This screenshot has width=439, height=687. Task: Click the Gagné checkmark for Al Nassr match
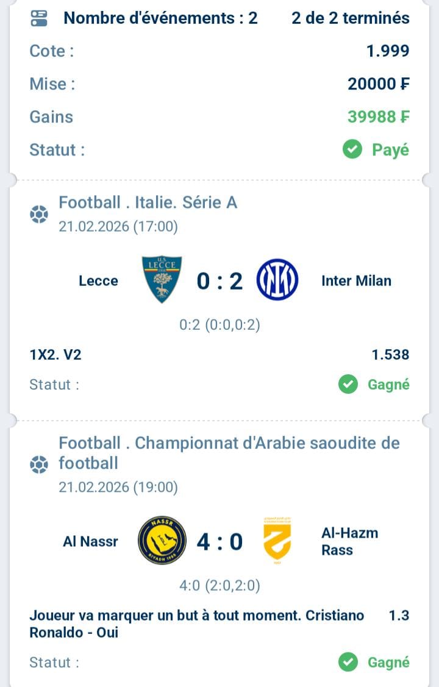pyautogui.click(x=348, y=662)
